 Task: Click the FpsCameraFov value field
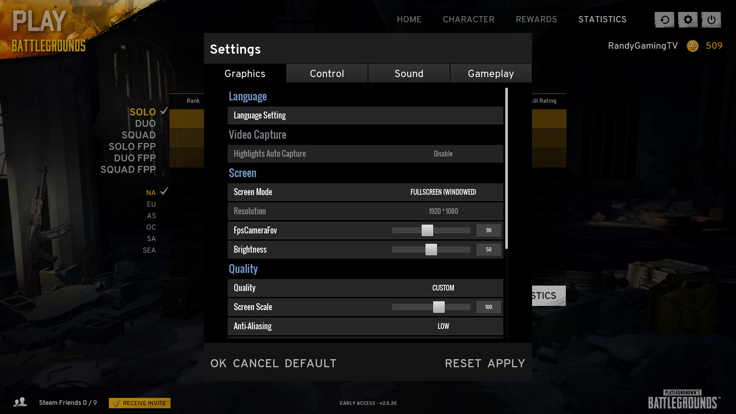click(x=488, y=230)
